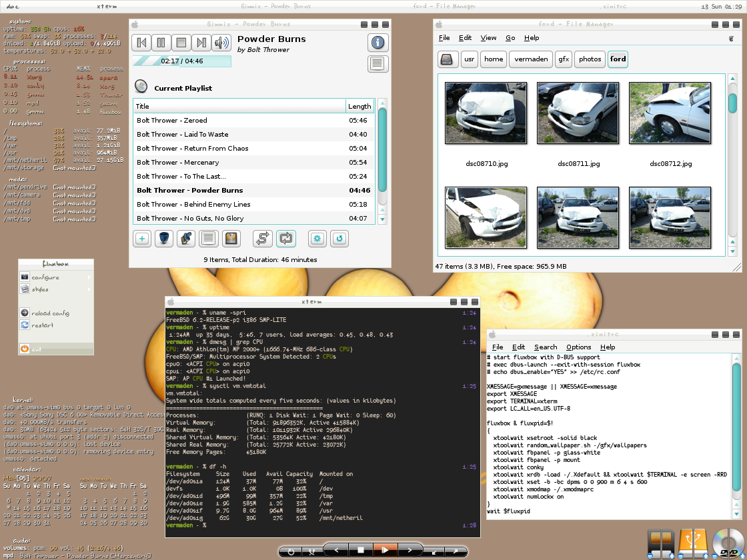
Task: Expand 'configure' submenu in fluxbox menu
Action: (x=56, y=277)
